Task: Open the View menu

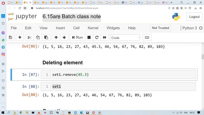Action: point(43,28)
